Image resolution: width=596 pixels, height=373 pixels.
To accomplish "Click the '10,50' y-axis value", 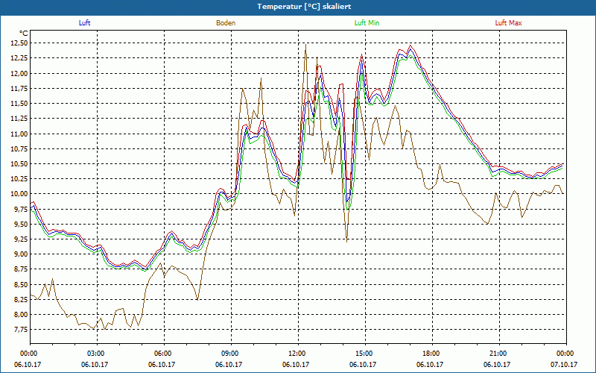I will [19, 164].
